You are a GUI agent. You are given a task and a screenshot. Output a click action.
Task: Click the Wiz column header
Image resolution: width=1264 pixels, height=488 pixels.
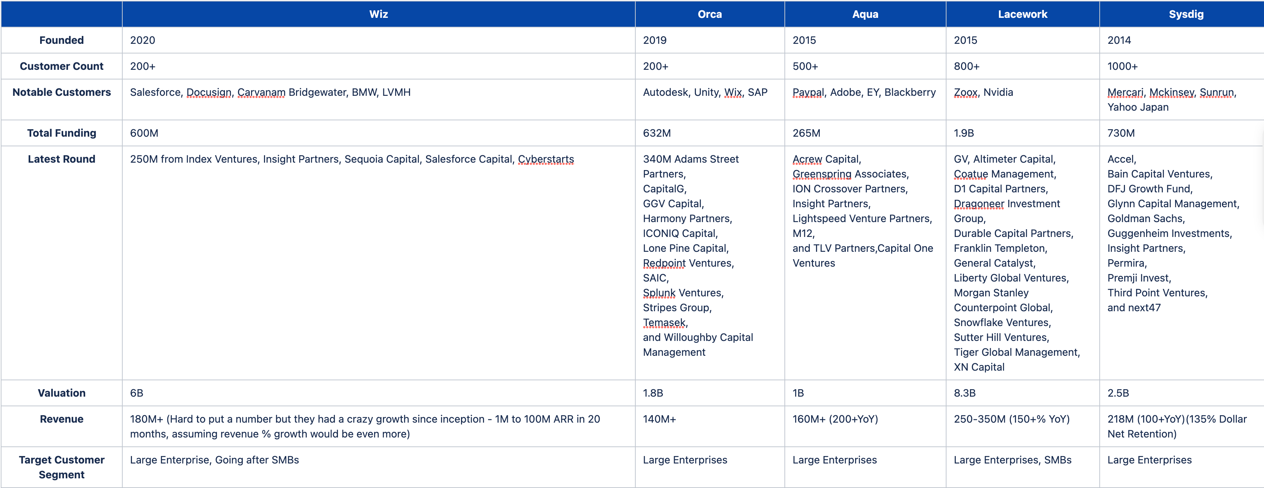click(378, 14)
